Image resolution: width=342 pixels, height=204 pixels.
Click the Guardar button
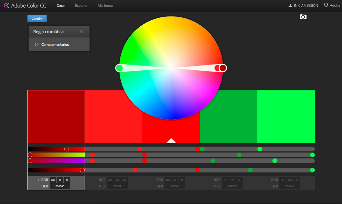pos(37,18)
